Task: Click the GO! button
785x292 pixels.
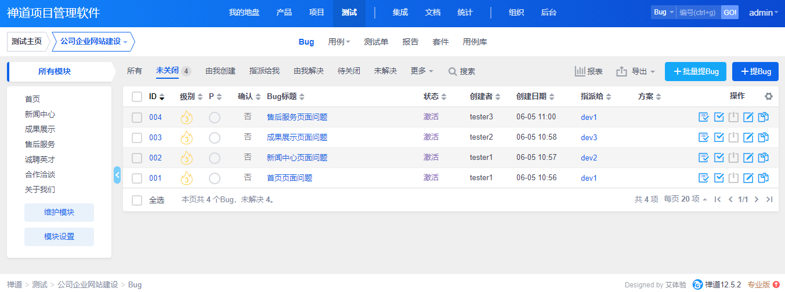Action: pyautogui.click(x=730, y=12)
